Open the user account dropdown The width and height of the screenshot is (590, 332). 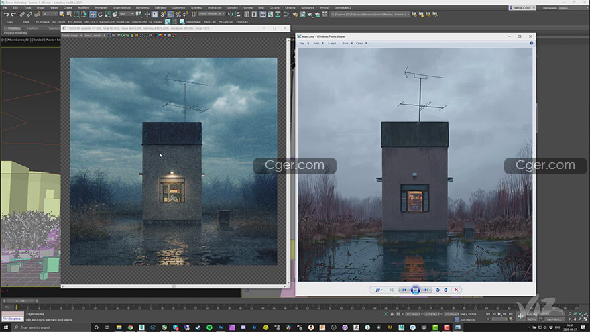tap(522, 7)
